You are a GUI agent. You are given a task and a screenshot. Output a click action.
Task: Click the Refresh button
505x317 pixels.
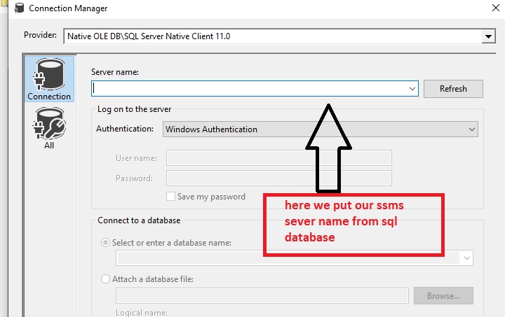click(x=453, y=89)
